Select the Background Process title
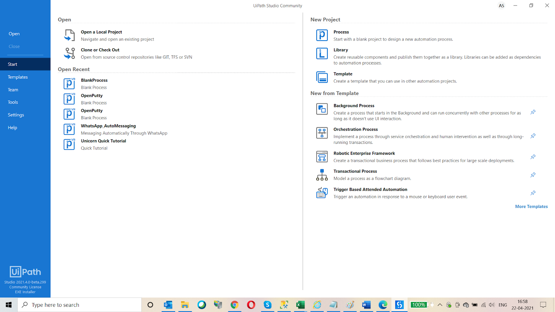 click(354, 106)
